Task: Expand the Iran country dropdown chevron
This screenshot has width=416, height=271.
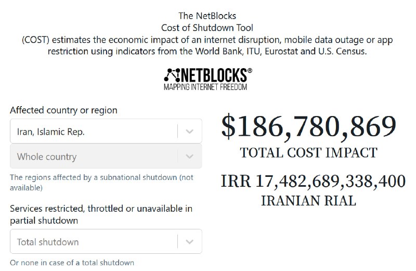Action: pos(189,132)
